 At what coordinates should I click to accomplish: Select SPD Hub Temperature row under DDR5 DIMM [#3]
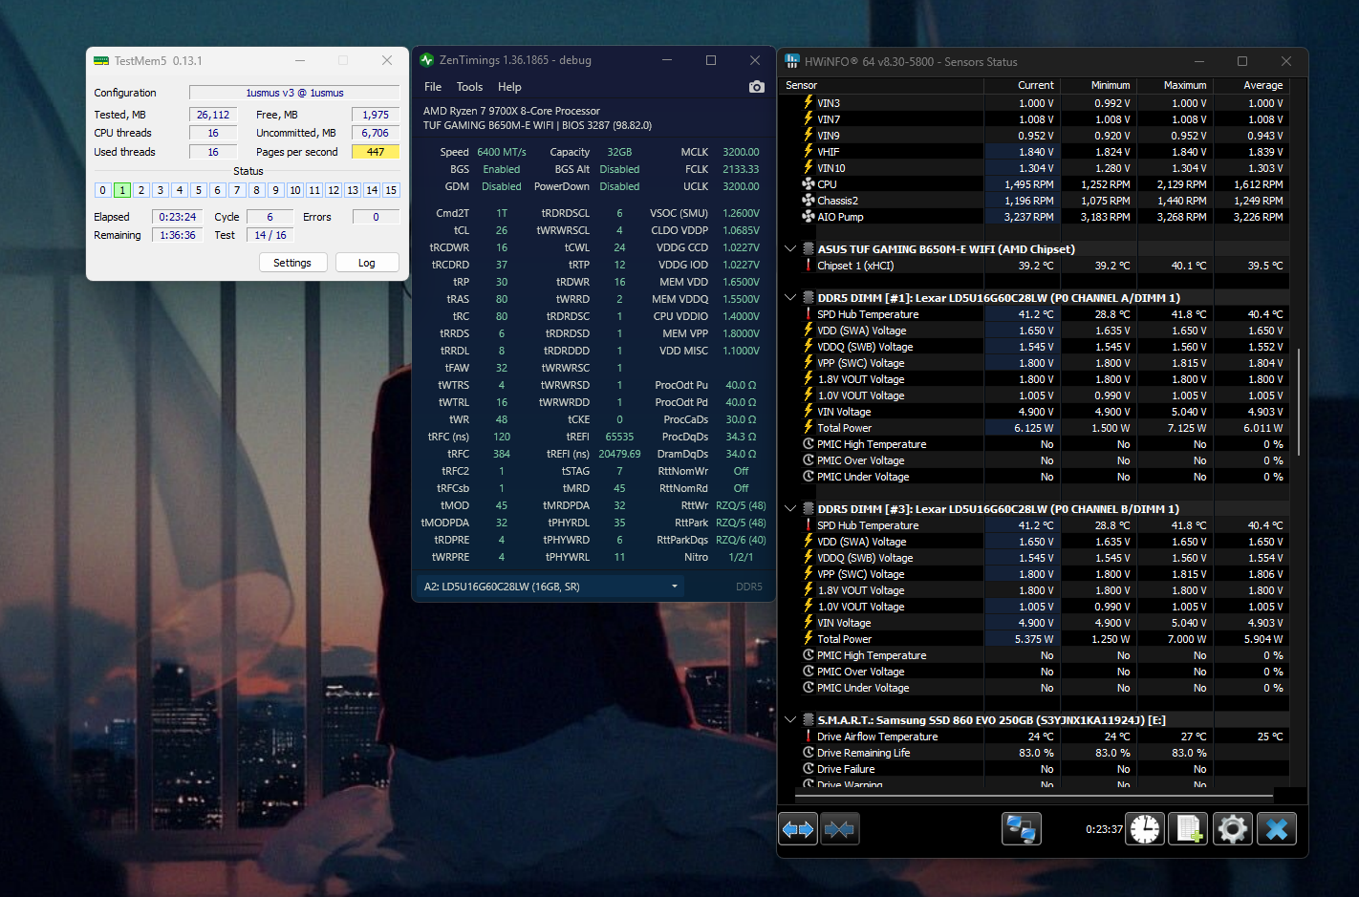click(1035, 525)
